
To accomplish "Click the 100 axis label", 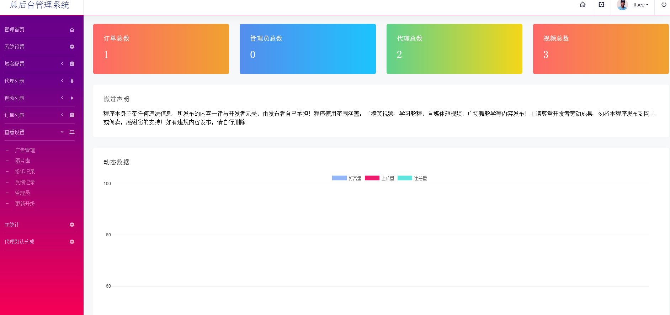I will coord(107,184).
